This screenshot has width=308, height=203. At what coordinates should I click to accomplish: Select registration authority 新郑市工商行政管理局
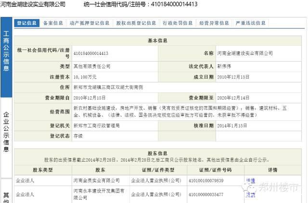point(96,126)
